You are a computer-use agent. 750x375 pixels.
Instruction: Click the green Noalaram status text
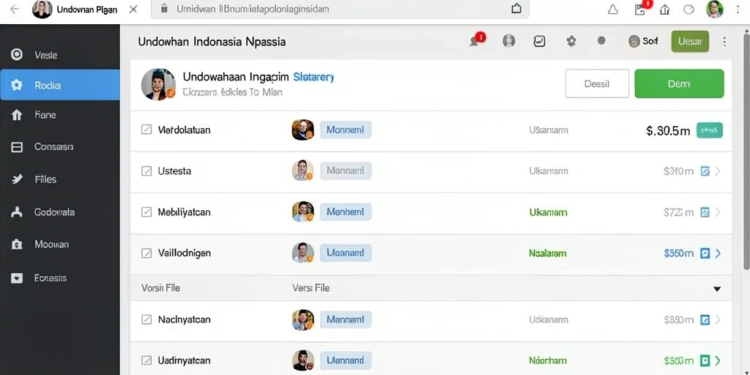tap(548, 253)
